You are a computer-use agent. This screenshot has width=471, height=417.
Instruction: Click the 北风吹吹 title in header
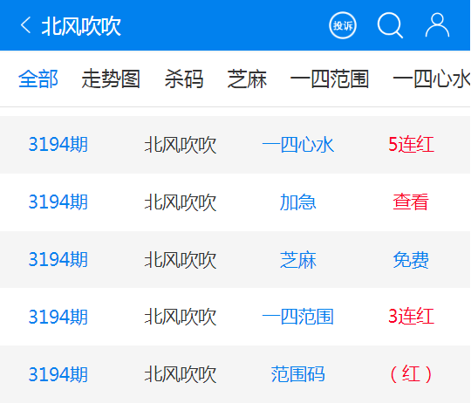81,26
